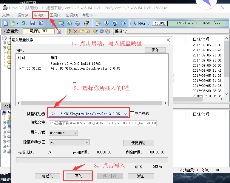The width and height of the screenshot is (230, 183).
Task: Open the dropdown arrow beside Open icon
Action: coord(18,23)
